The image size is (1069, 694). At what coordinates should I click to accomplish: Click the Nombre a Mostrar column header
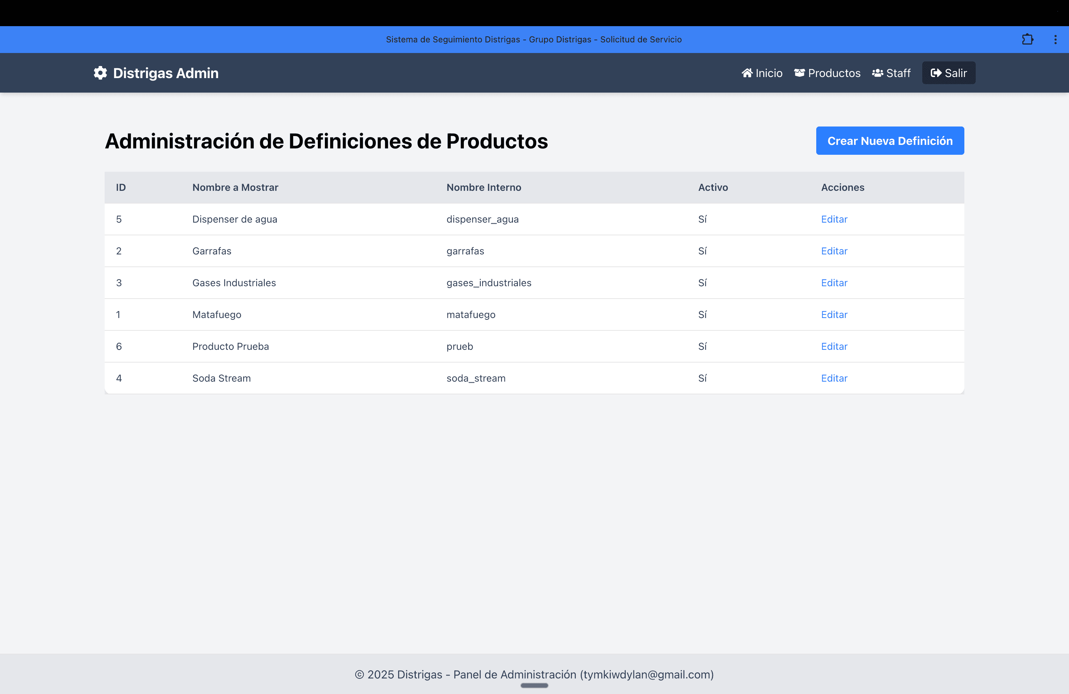point(235,187)
